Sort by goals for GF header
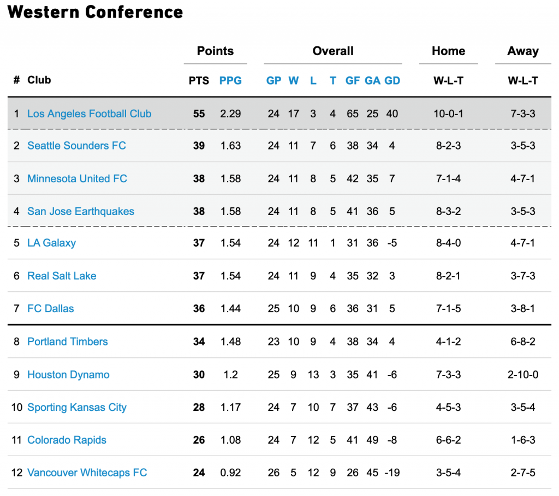Viewport: 559px width, 496px height. pos(353,81)
